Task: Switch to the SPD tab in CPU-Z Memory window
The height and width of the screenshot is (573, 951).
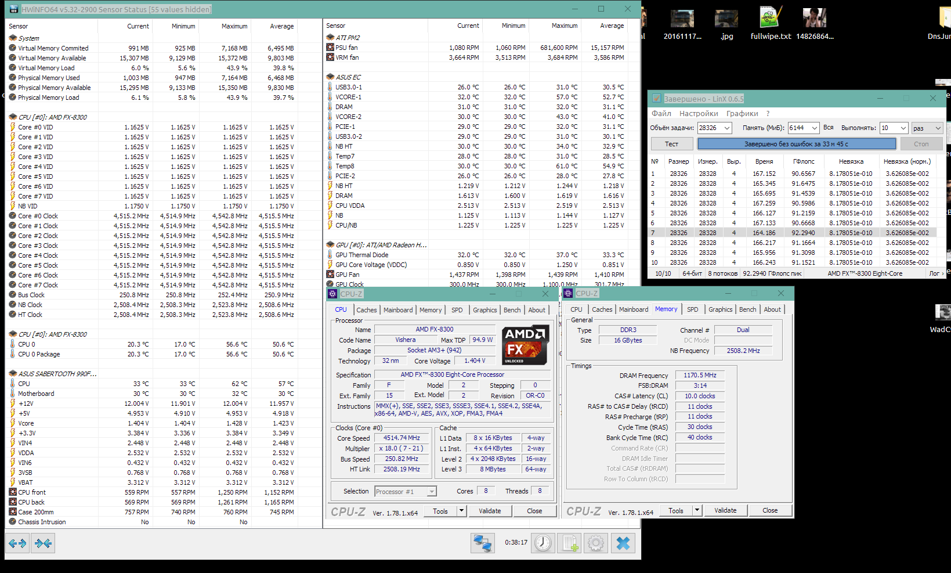Action: (692, 309)
